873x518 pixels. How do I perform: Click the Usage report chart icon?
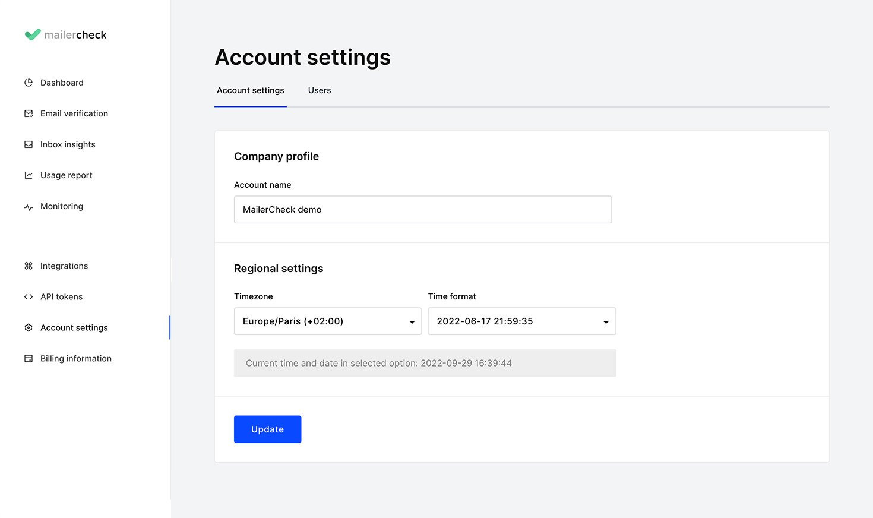(29, 175)
